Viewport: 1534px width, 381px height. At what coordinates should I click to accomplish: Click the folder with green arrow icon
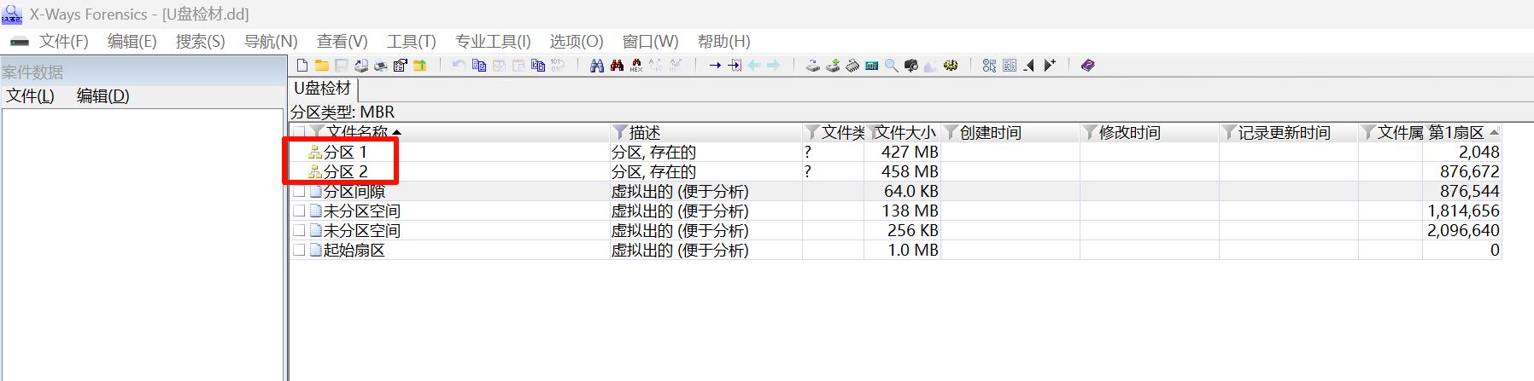(x=419, y=66)
